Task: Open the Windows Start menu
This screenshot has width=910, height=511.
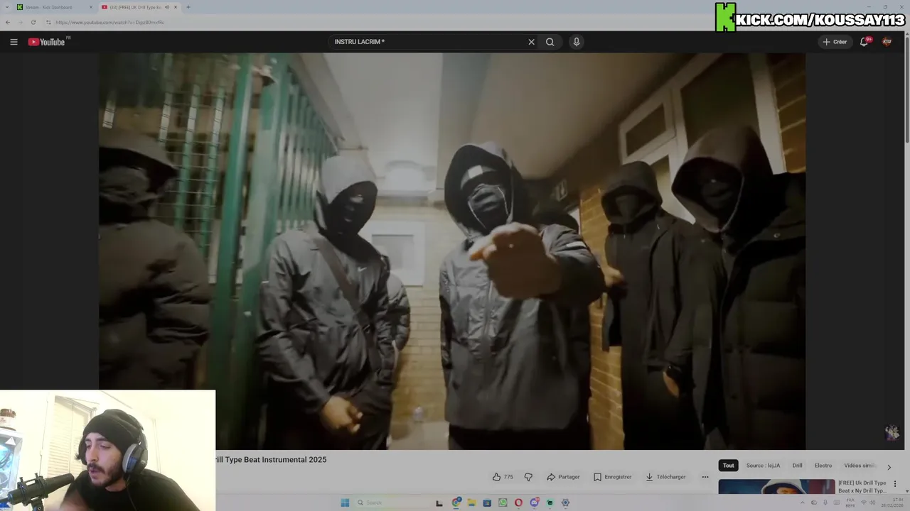Action: coord(345,502)
